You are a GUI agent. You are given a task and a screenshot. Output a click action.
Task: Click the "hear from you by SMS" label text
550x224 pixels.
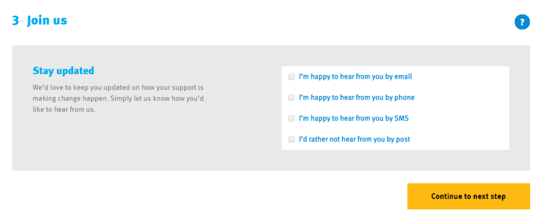(353, 118)
